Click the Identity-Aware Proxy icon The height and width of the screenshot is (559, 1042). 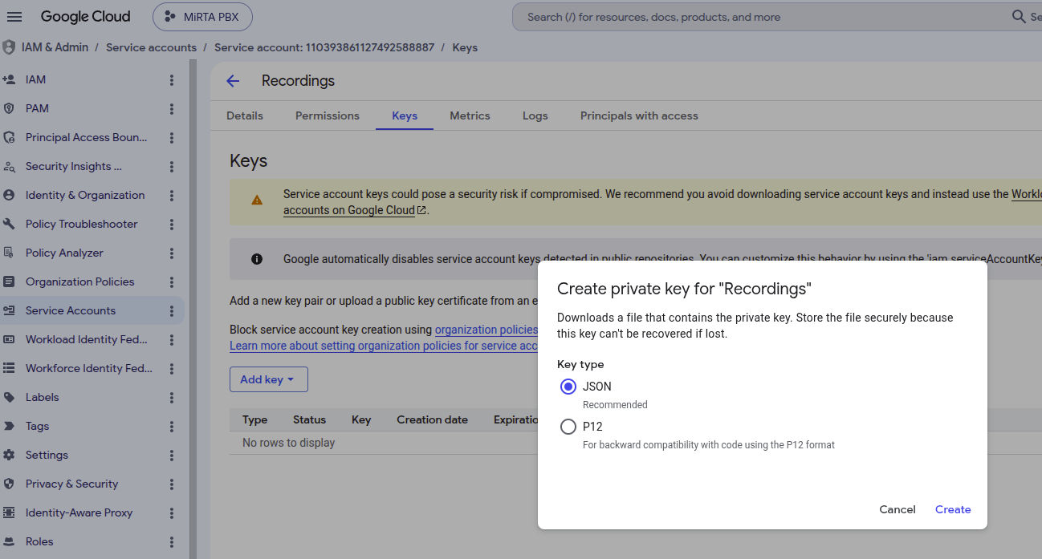(9, 512)
